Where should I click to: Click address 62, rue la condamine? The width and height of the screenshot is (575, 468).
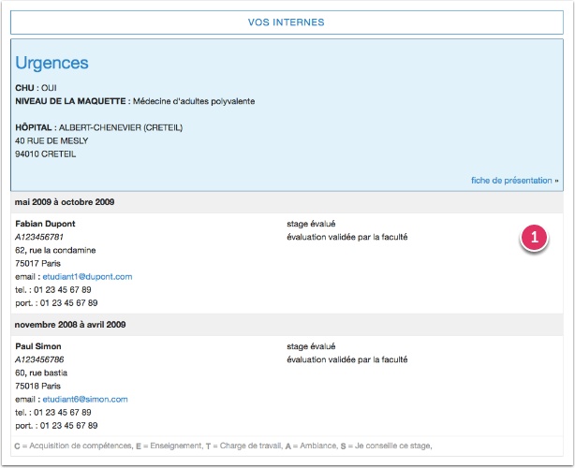click(x=55, y=250)
